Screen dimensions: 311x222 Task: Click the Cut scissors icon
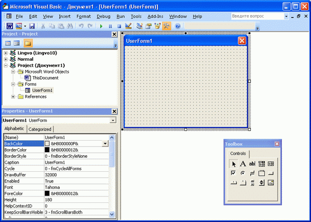coord(43,26)
